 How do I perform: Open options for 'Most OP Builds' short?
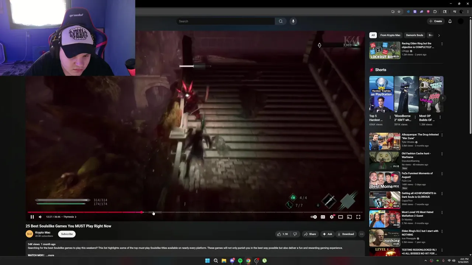[440, 117]
